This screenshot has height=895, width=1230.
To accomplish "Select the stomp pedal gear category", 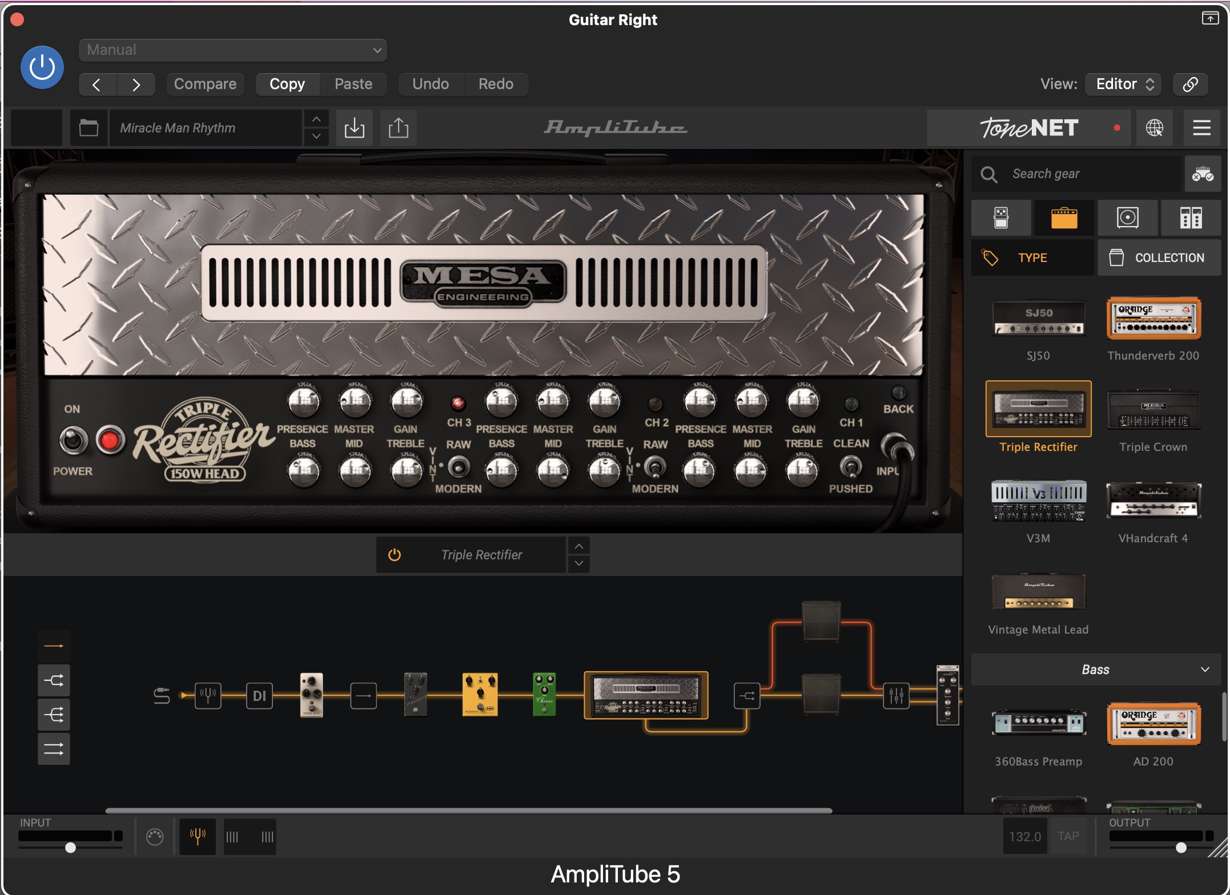I will click(x=1001, y=218).
